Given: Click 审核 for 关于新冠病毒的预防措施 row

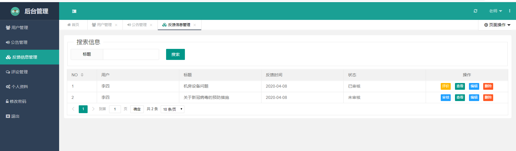Looking at the screenshot, I should [446, 98].
